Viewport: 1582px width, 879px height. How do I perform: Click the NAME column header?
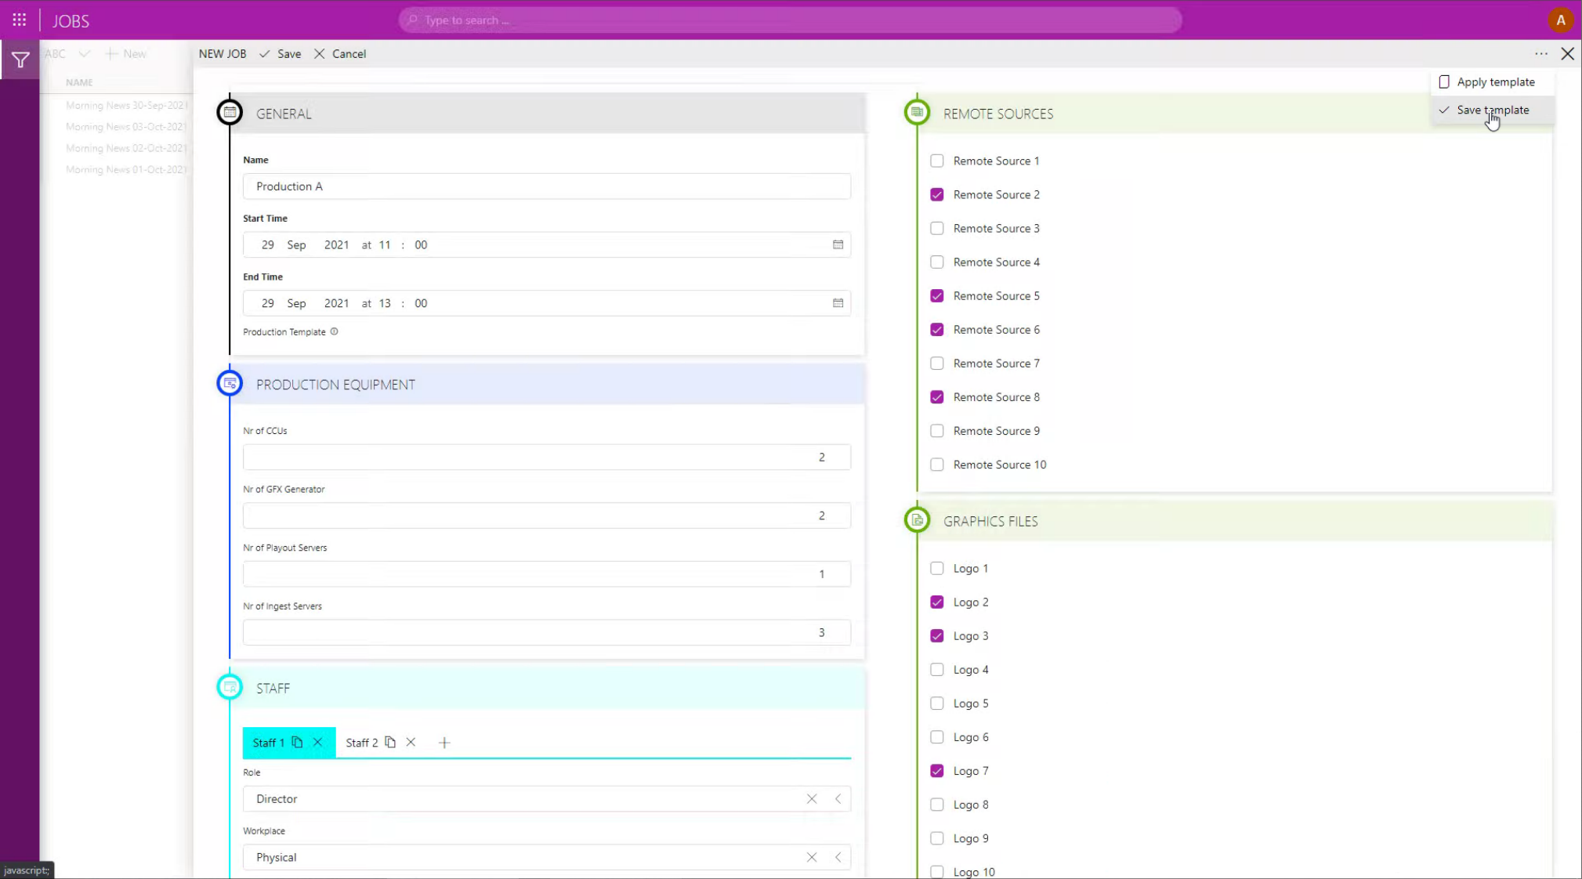[x=79, y=82]
